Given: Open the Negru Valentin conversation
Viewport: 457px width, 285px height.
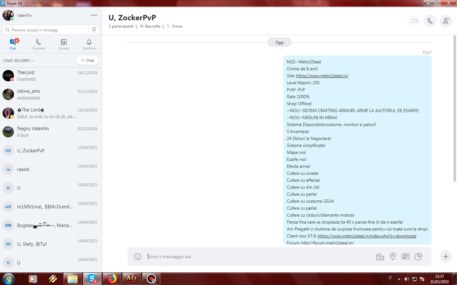Looking at the screenshot, I should pos(51,132).
